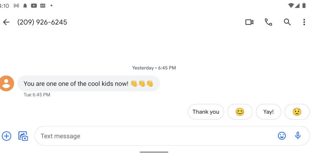Focus the Text message input field
Screen dimensions: 313x155
[154, 136]
